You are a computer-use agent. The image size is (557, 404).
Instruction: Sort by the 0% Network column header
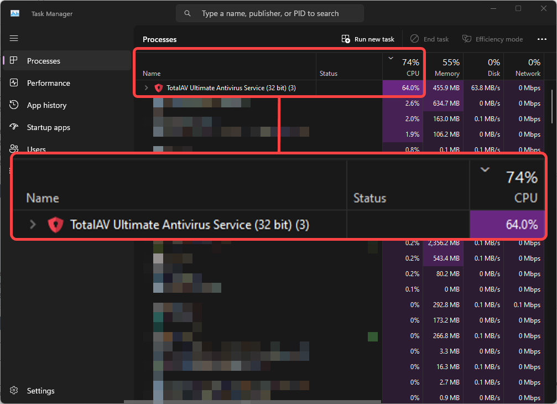point(524,67)
